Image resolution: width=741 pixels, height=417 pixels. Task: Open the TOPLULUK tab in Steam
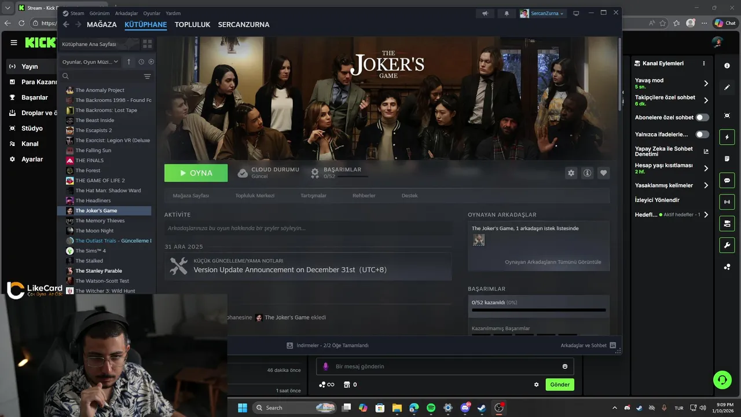pyautogui.click(x=192, y=24)
